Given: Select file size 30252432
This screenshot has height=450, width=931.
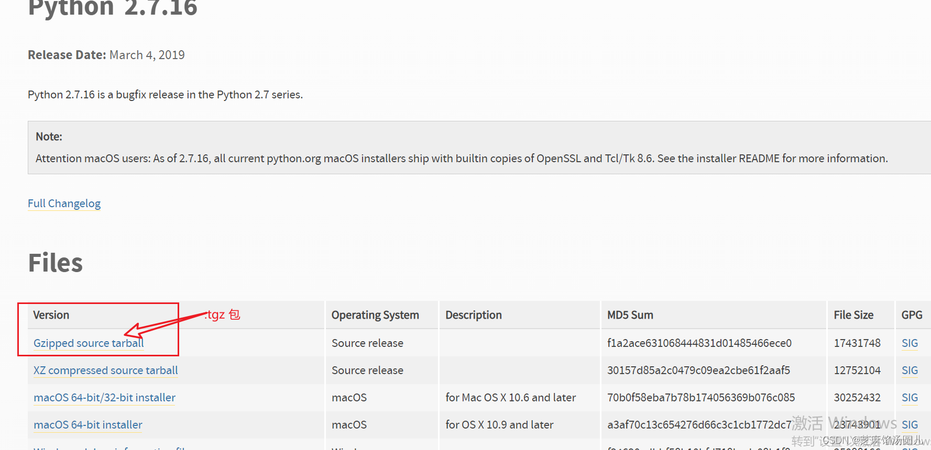Looking at the screenshot, I should 857,398.
